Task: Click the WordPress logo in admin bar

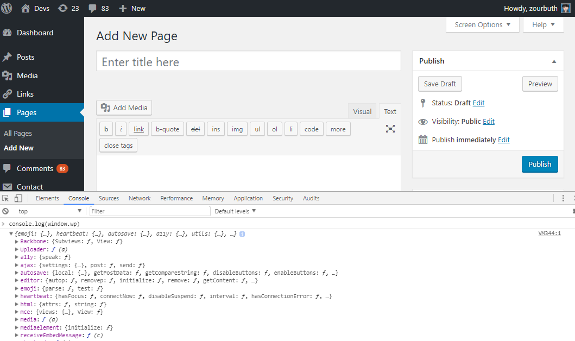Action: (7, 8)
